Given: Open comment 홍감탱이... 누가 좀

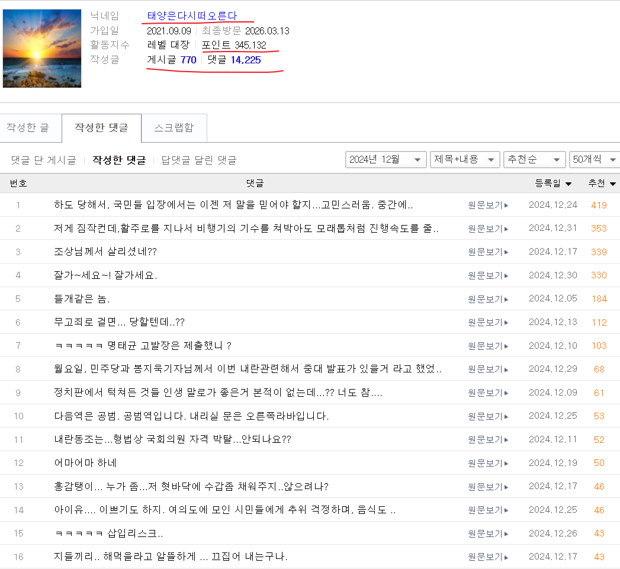Looking at the screenshot, I should [191, 486].
